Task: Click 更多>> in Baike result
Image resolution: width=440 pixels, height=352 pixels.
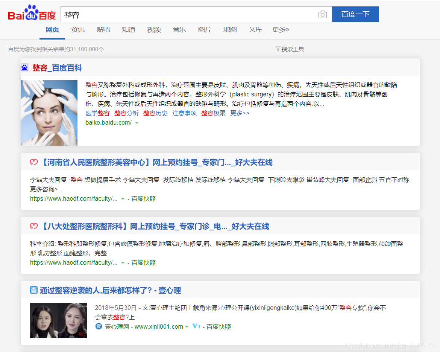Action: [240, 113]
